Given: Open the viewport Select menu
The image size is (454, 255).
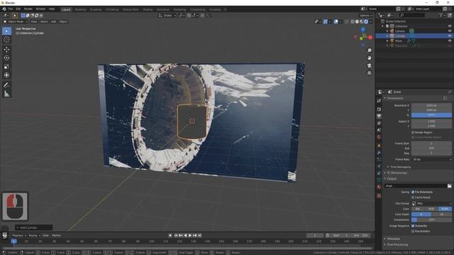Looking at the screenshot, I should tap(44, 21).
